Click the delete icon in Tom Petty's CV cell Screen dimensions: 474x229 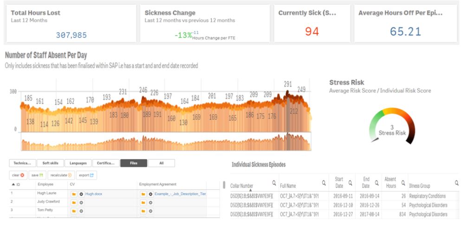(x=81, y=211)
